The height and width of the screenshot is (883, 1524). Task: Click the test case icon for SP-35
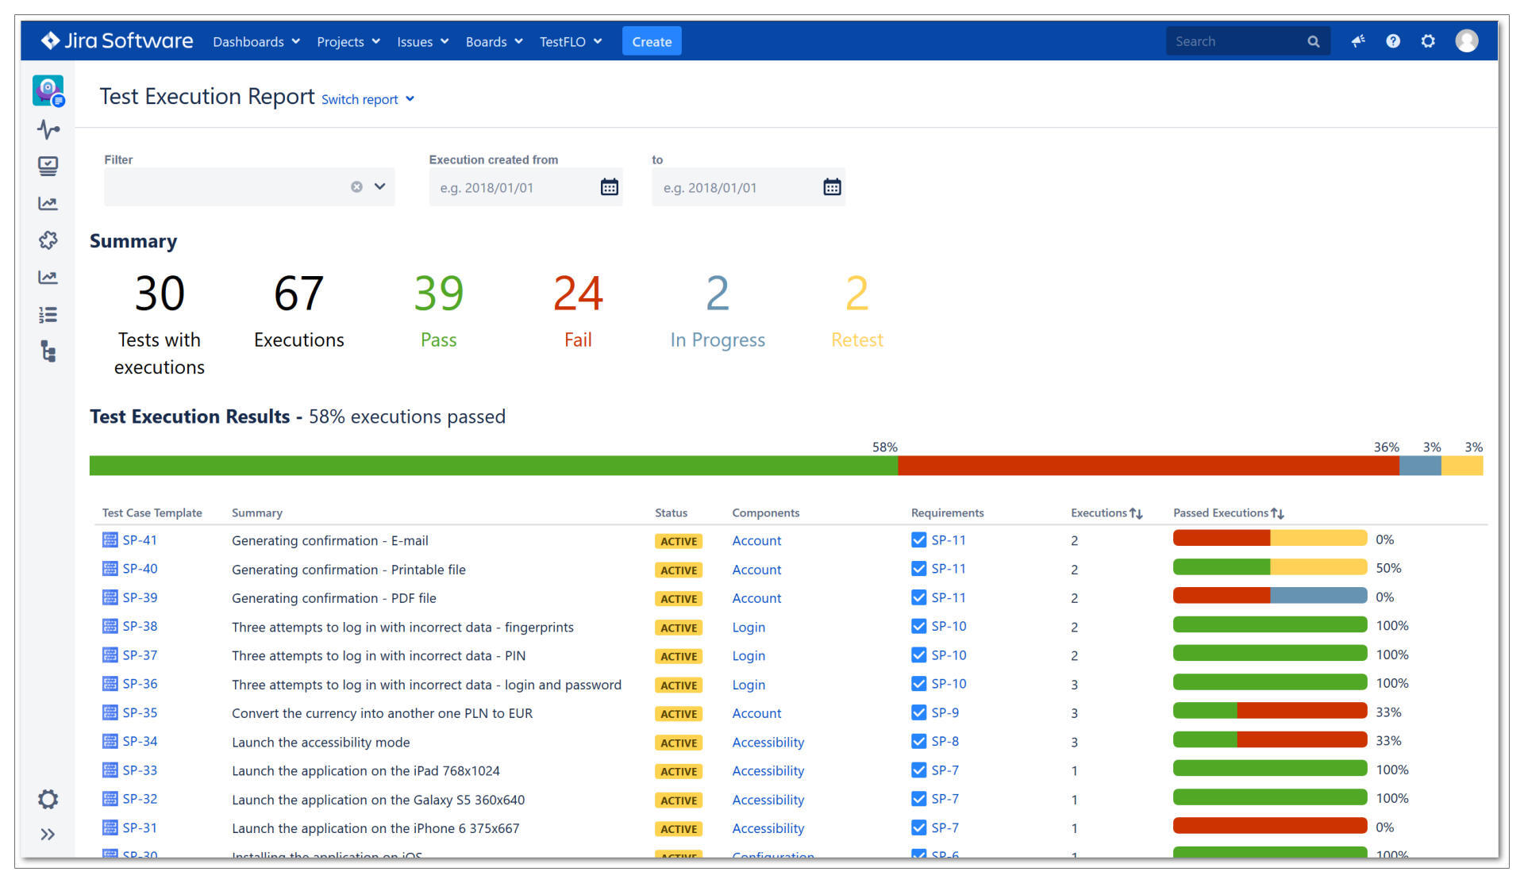[110, 713]
